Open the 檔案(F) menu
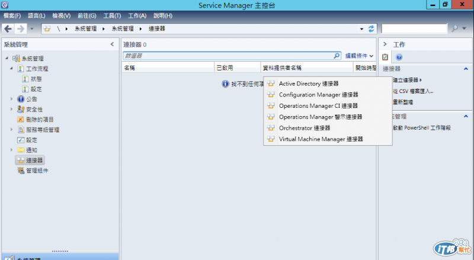 coord(12,16)
